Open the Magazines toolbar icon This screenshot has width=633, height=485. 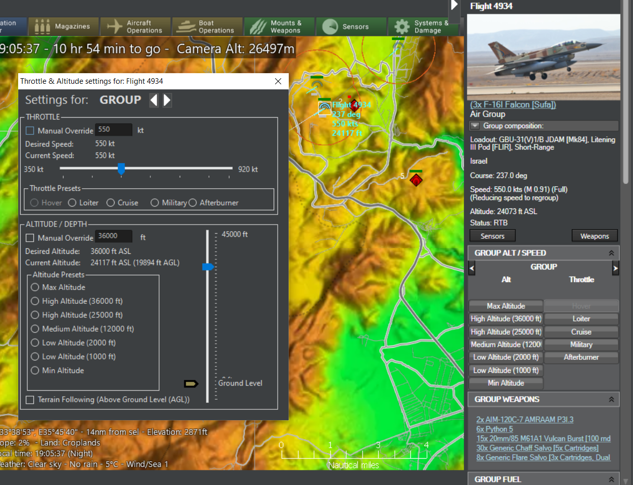[42, 26]
